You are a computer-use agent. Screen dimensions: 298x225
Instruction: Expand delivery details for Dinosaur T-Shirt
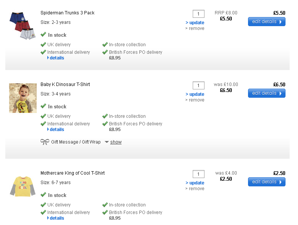click(56, 130)
